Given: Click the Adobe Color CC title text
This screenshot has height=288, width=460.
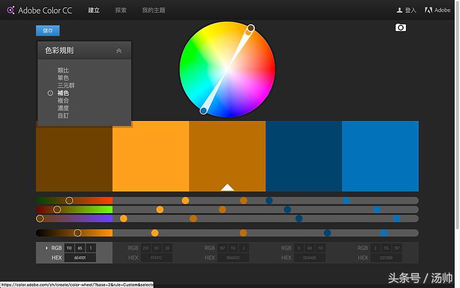Looking at the screenshot, I should (45, 10).
